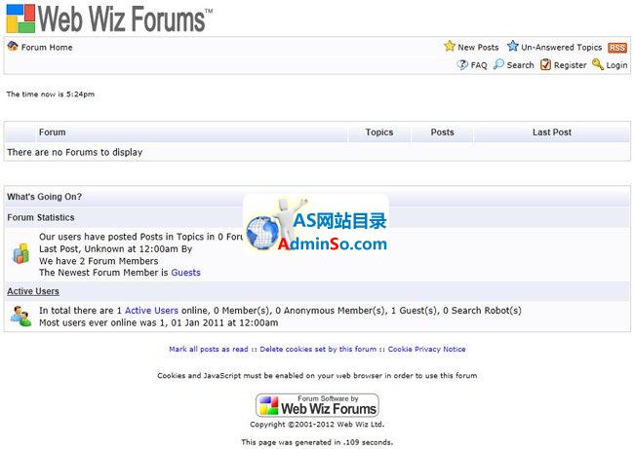Click the Forum Statistics bar chart icon
Screen dimensions: 634x449
pos(21,253)
